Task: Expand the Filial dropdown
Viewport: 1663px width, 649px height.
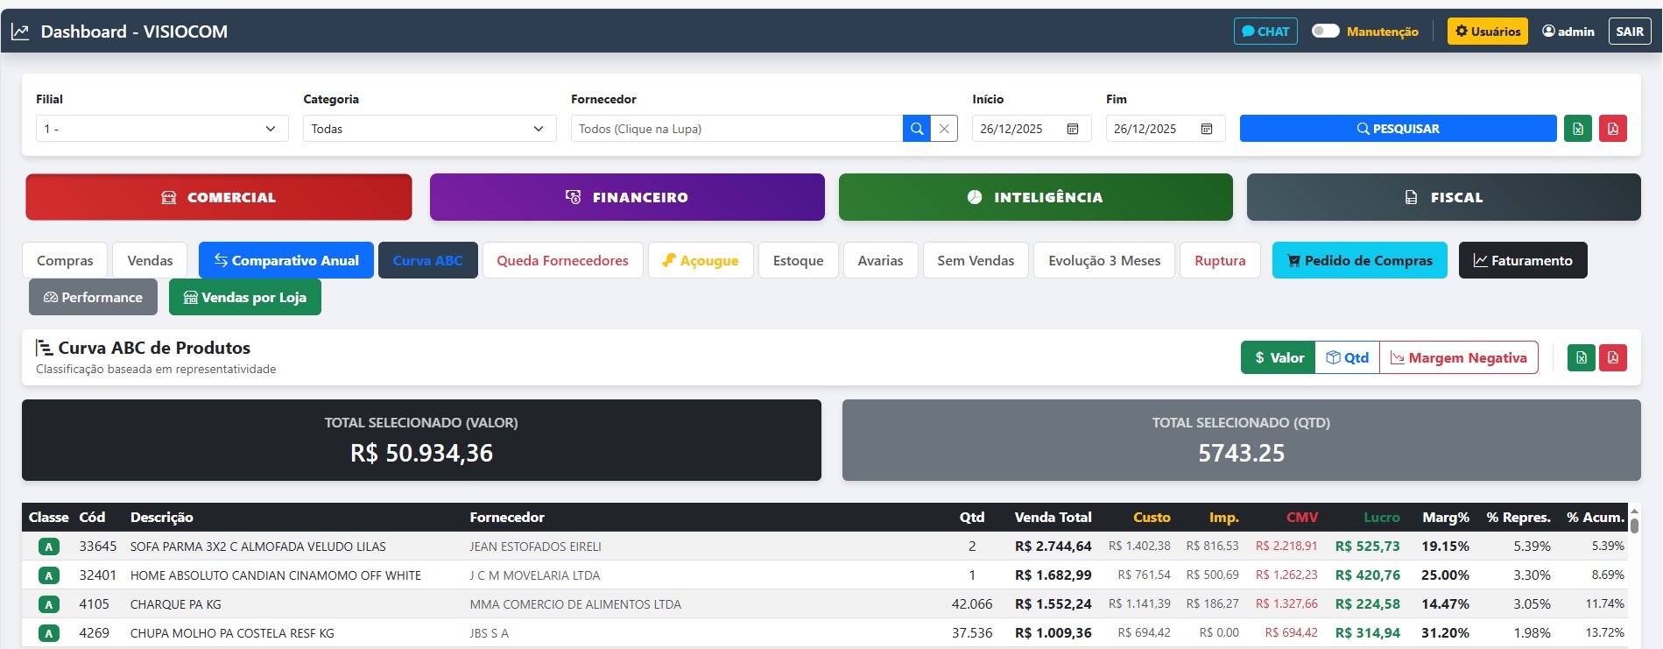Action: click(x=162, y=129)
